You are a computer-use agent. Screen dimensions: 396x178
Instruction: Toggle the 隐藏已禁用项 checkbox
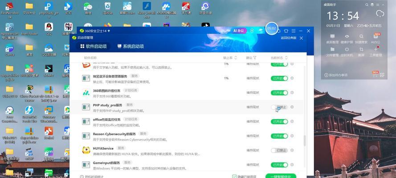pyautogui.click(x=235, y=177)
